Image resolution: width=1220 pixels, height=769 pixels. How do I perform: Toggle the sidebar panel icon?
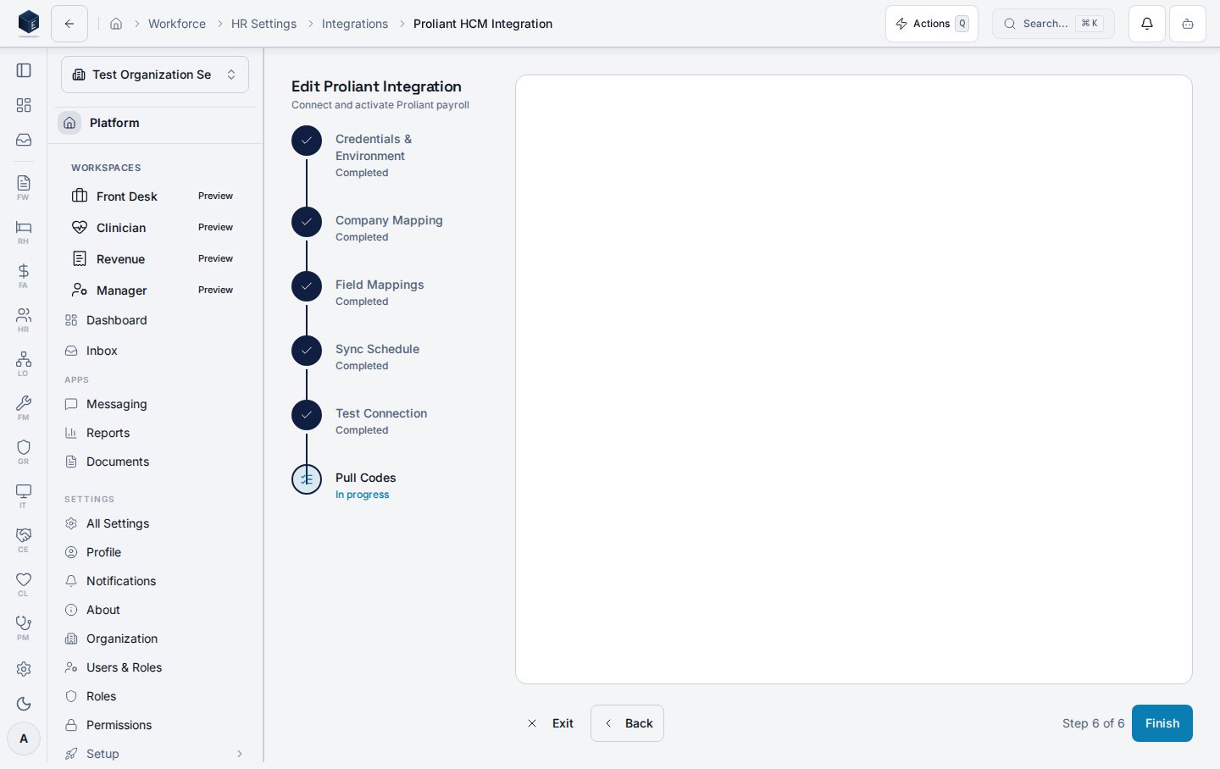pos(24,70)
